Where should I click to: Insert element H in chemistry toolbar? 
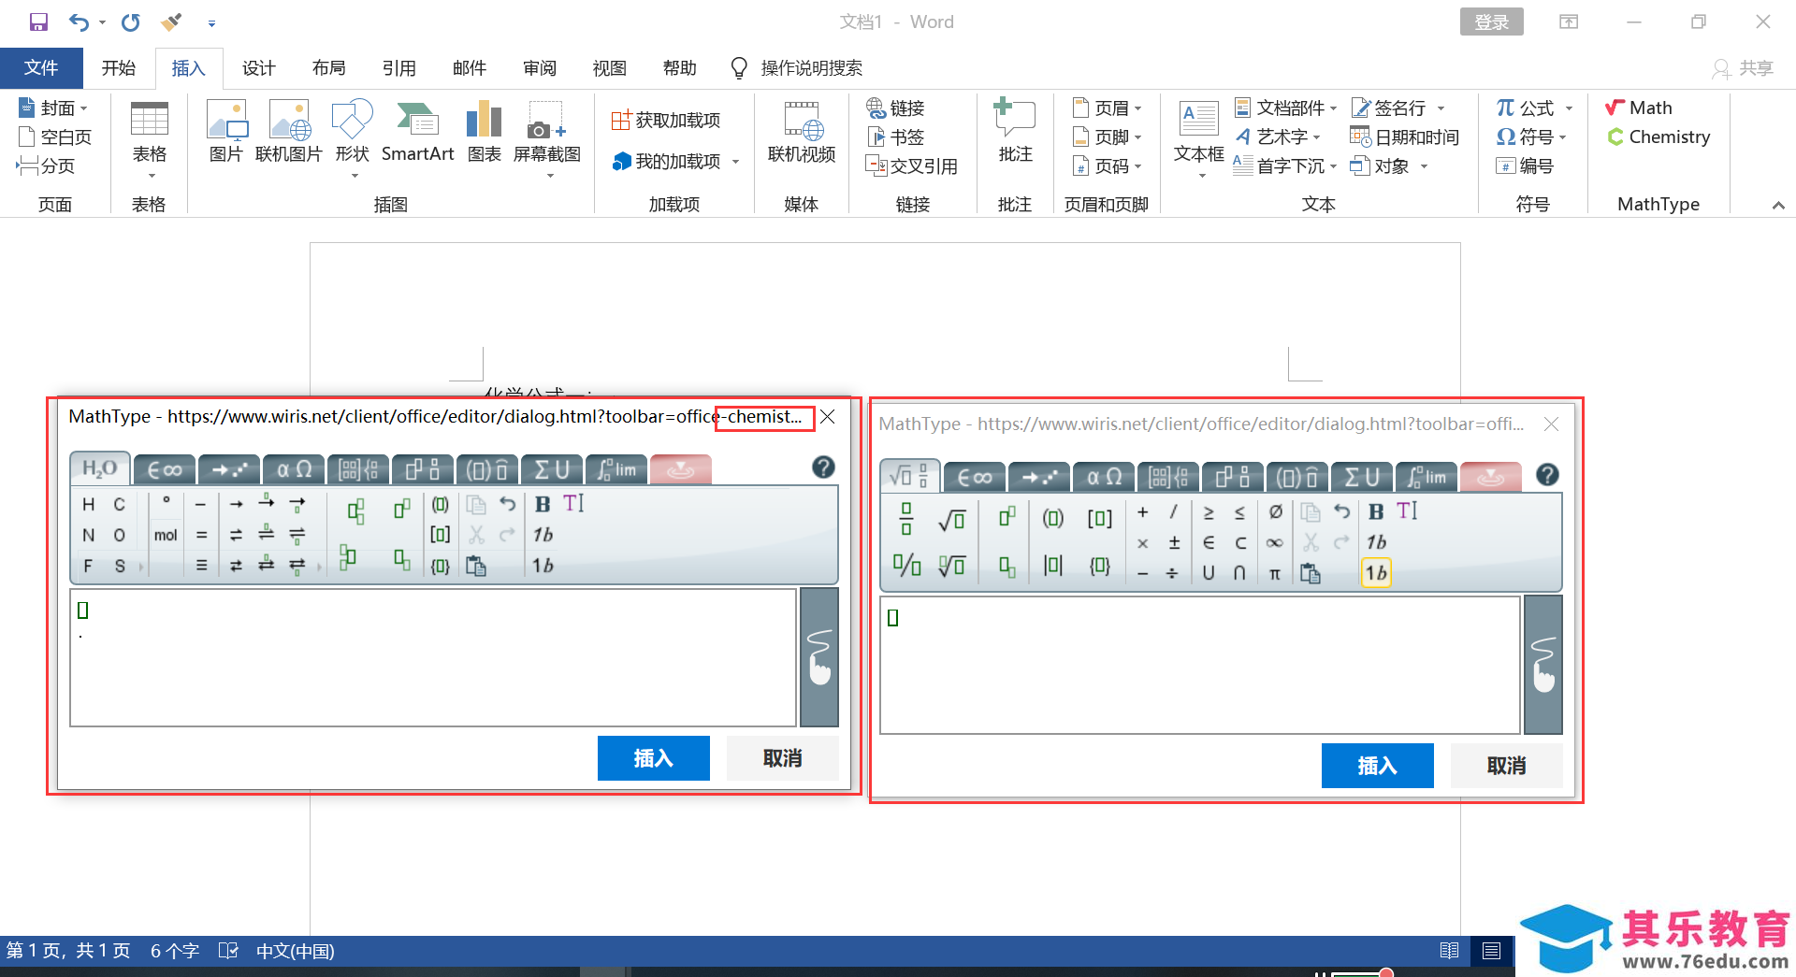pyautogui.click(x=89, y=505)
